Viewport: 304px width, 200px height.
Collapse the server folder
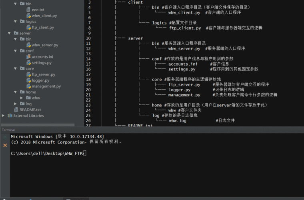tap(10, 33)
